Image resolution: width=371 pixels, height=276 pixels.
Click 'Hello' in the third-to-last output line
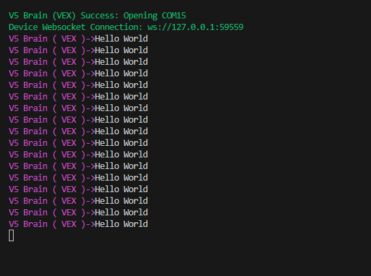pyautogui.click(x=107, y=201)
